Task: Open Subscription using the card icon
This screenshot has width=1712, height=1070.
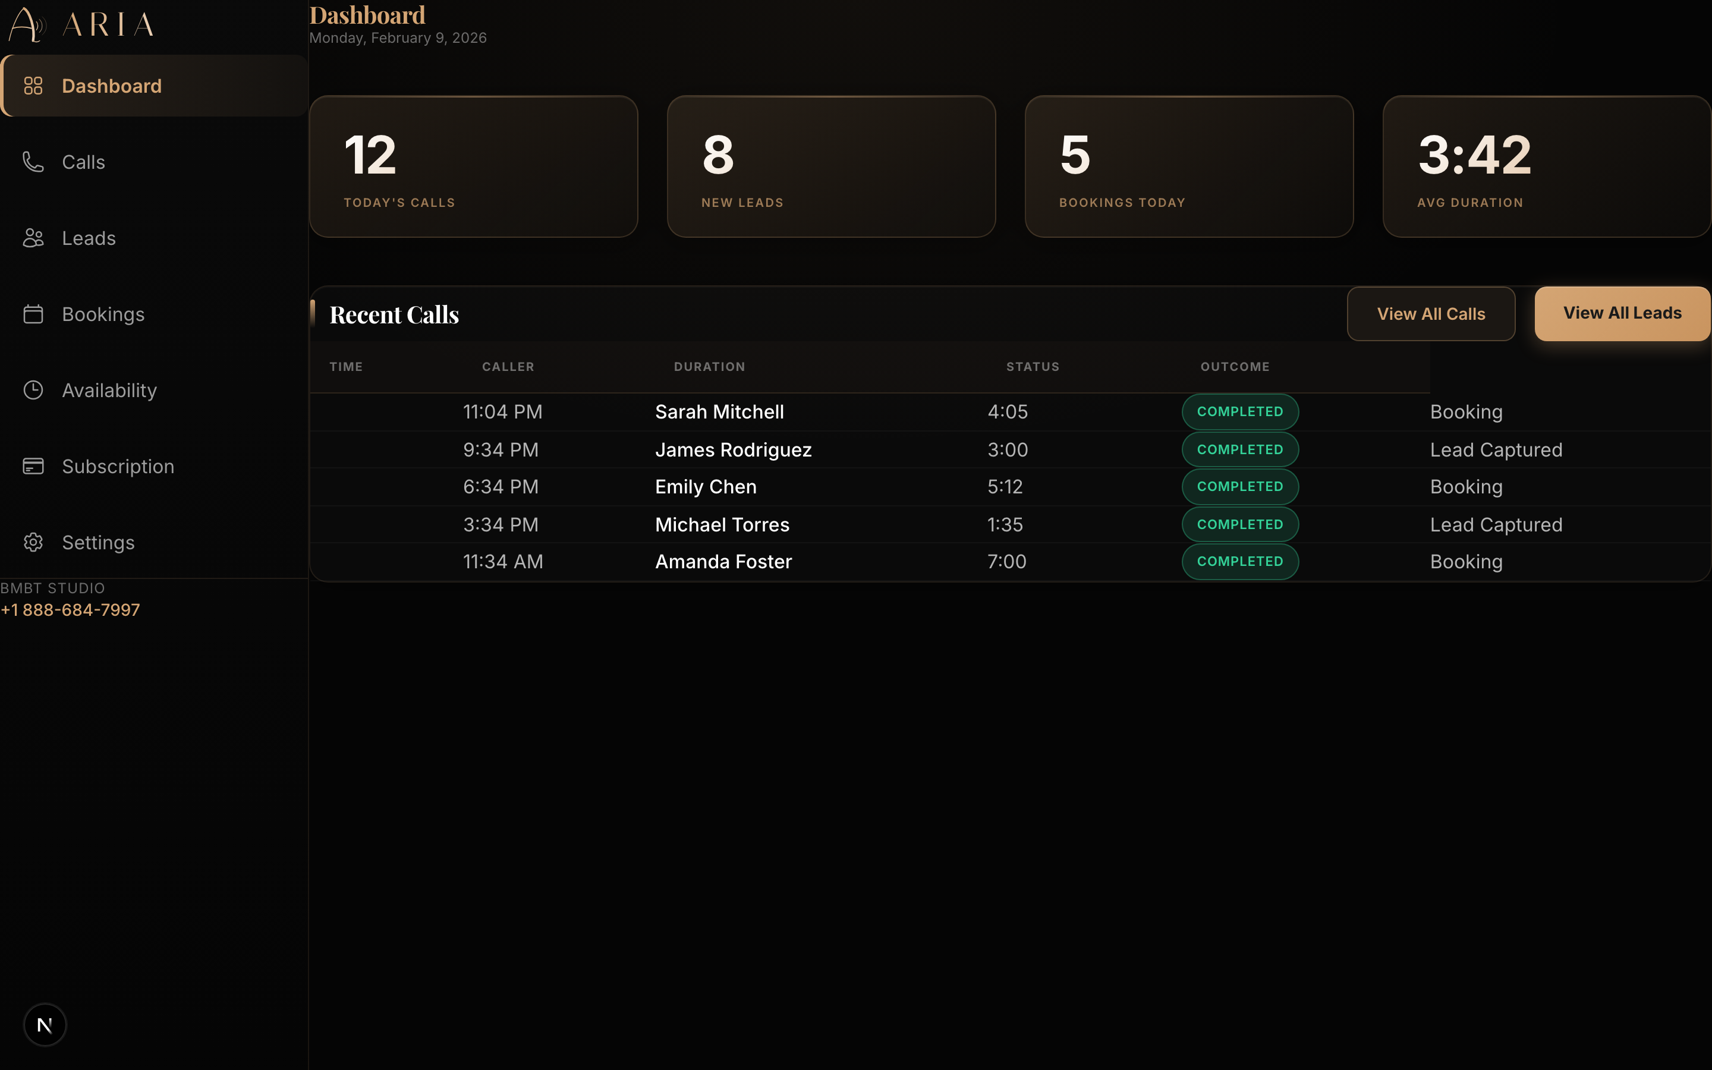Action: click(x=33, y=465)
